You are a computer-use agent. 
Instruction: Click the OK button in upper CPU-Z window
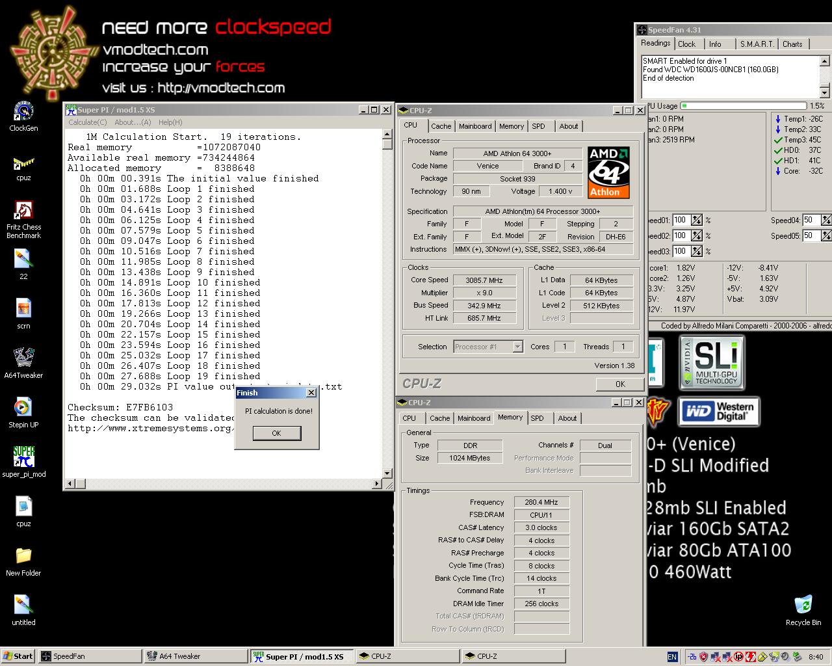pyautogui.click(x=620, y=384)
